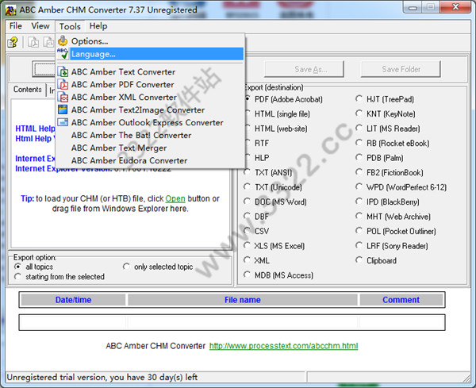Launch ABC Amber Eudora Converter
Image resolution: width=476 pixels, height=388 pixels.
(150, 160)
